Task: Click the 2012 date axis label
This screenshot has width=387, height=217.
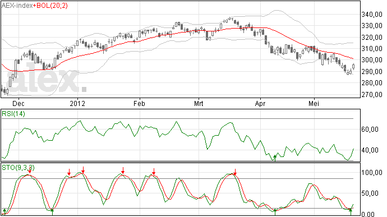Action: click(77, 103)
